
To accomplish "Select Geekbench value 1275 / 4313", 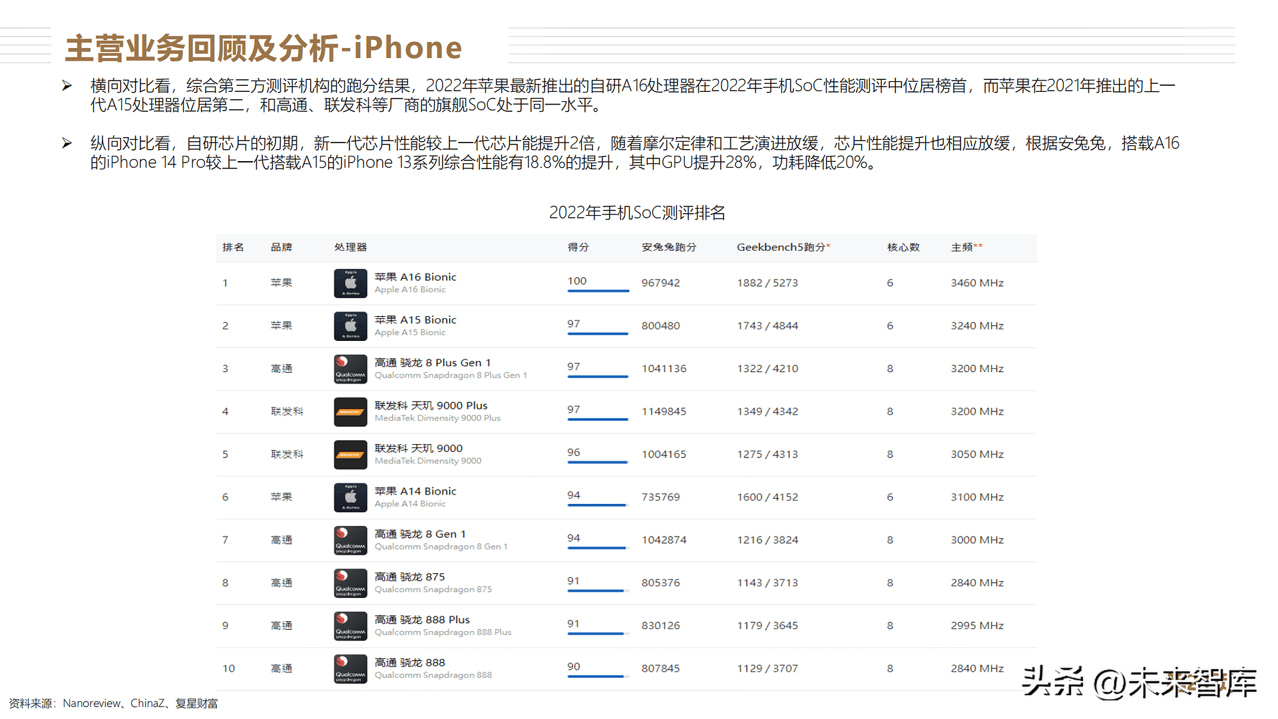I will 767,454.
